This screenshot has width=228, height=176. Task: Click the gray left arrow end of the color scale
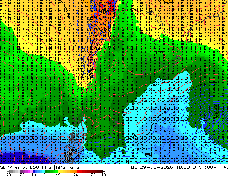click(8, 171)
